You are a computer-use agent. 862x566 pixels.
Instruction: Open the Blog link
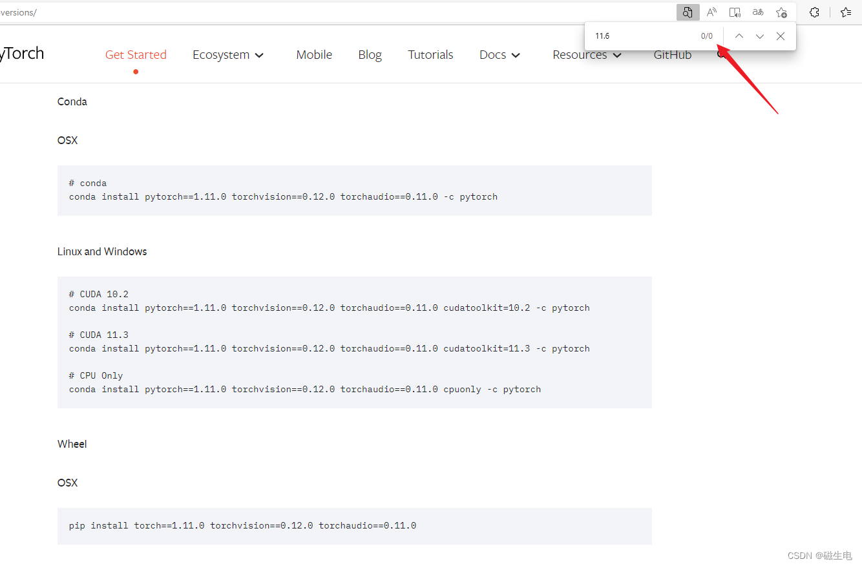tap(370, 55)
